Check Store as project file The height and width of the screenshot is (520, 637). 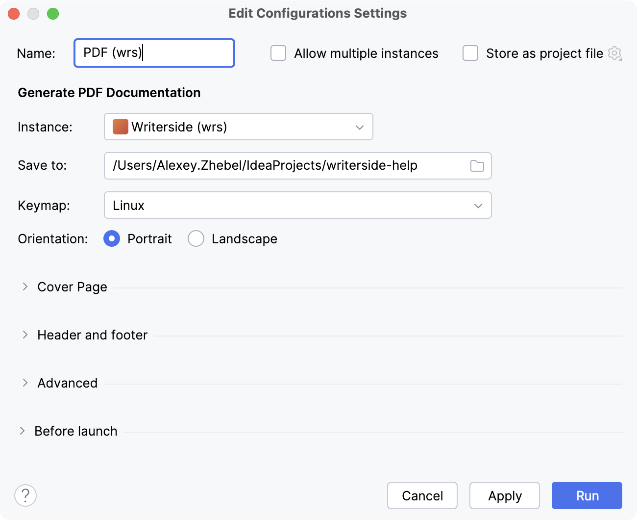(x=470, y=53)
